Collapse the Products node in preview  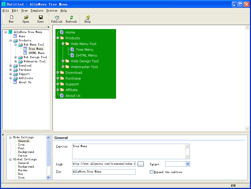point(58,38)
